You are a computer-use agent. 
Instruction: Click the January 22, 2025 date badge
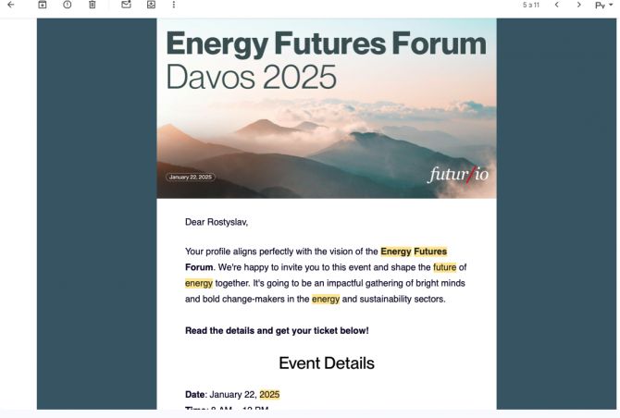tap(191, 177)
